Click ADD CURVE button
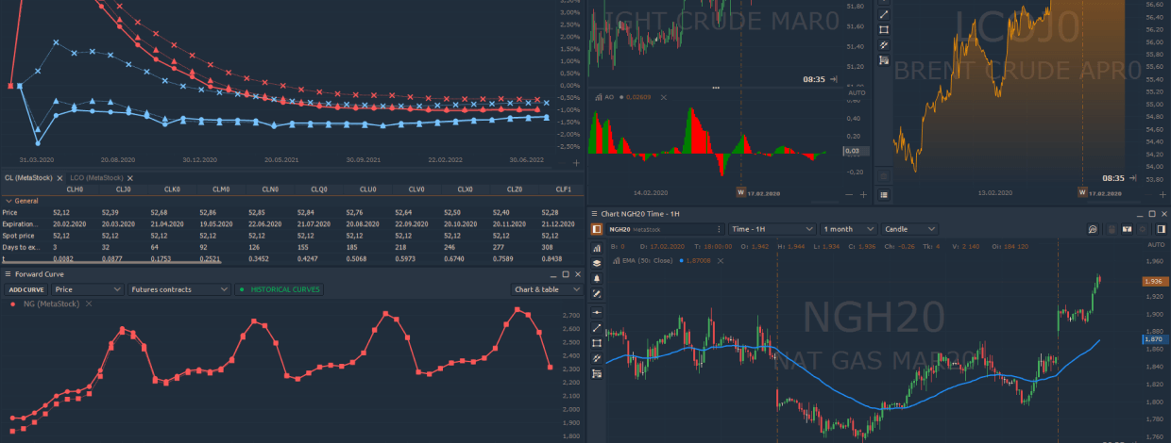 (x=25, y=289)
